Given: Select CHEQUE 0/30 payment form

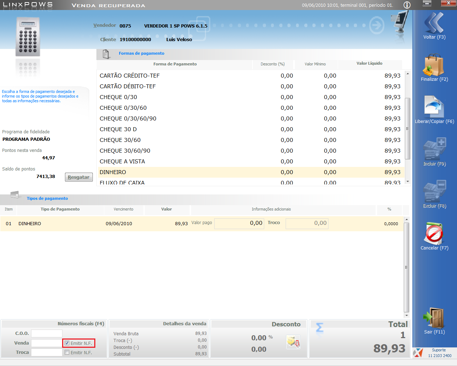Looking at the screenshot, I should 251,97.
